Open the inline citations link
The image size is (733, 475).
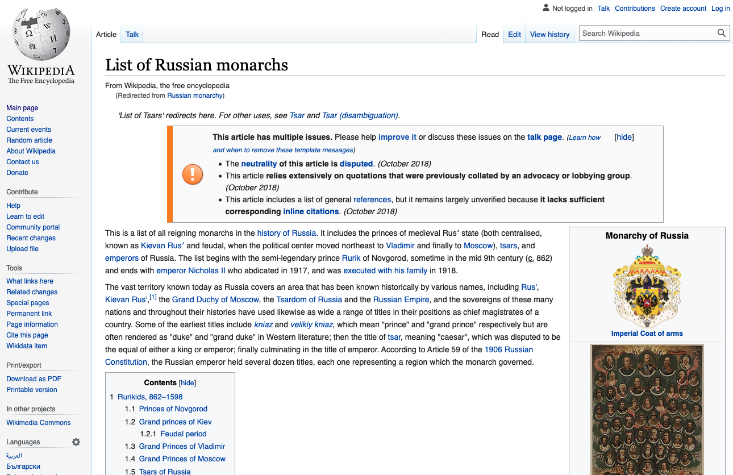tap(311, 211)
